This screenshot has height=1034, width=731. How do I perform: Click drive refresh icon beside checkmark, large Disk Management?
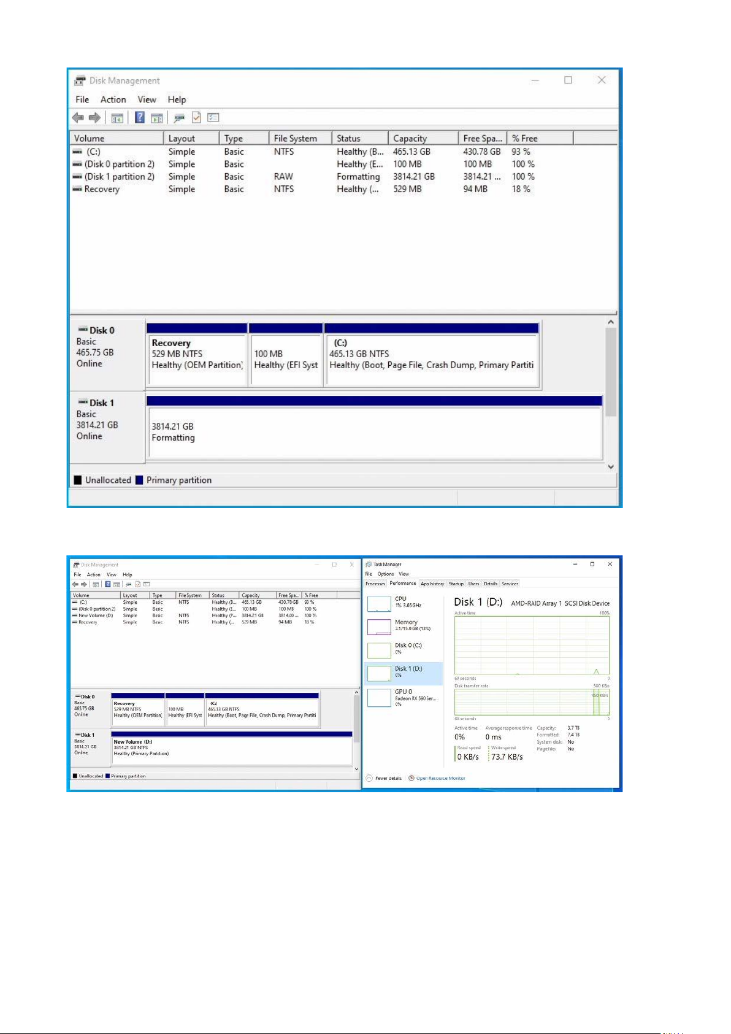[179, 118]
